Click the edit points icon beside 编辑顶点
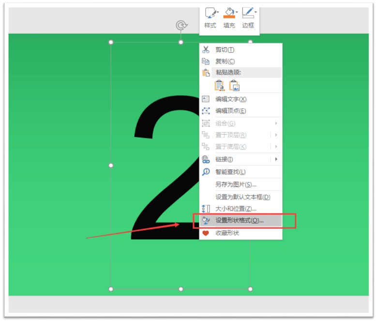This screenshot has height=322, width=377. [x=206, y=111]
